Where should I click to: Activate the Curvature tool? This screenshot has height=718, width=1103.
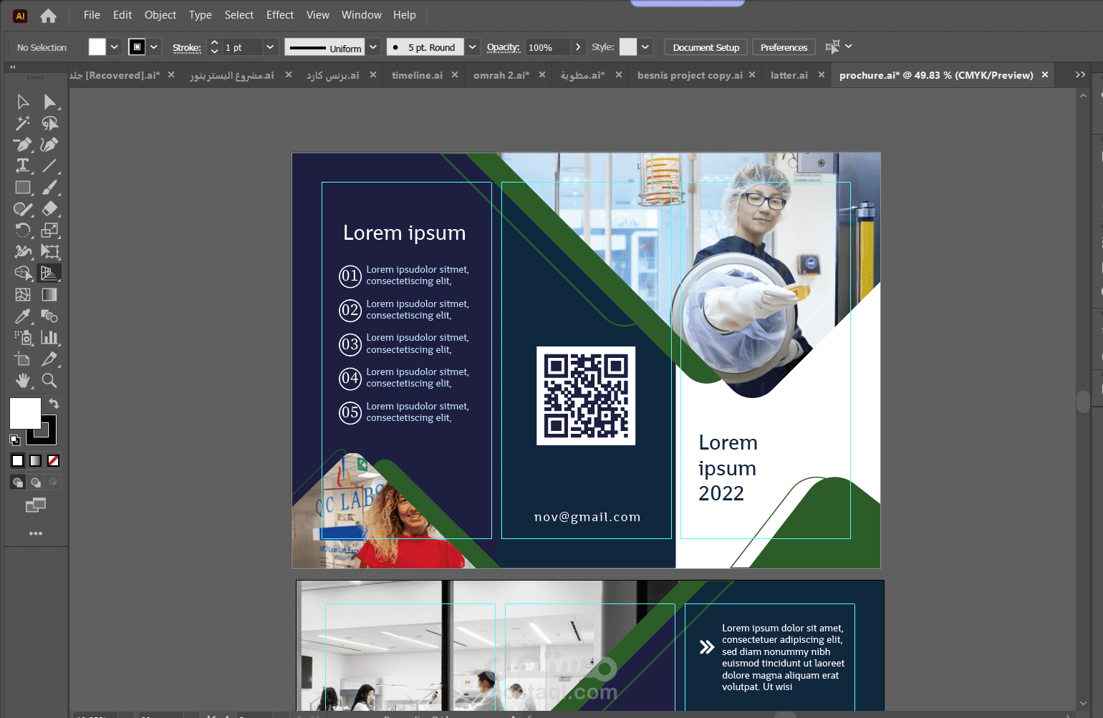coord(49,145)
